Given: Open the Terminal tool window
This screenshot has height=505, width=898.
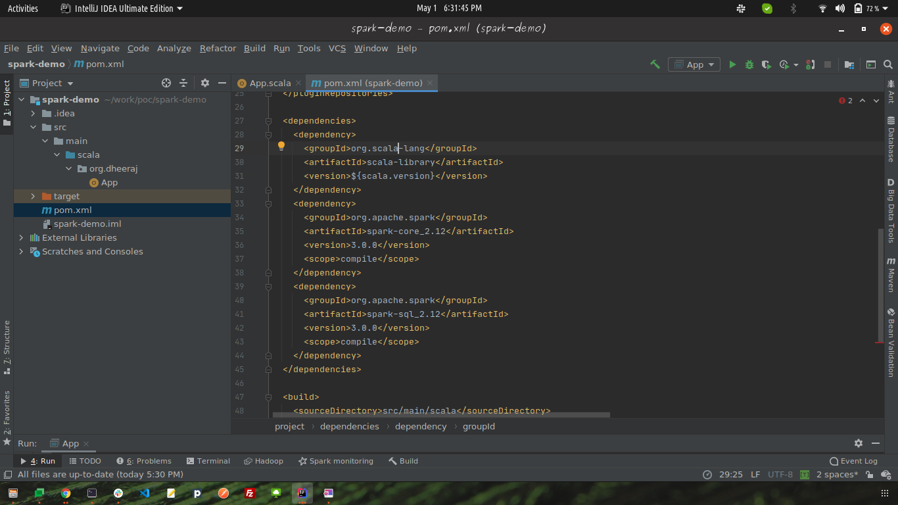Looking at the screenshot, I should tap(208, 461).
